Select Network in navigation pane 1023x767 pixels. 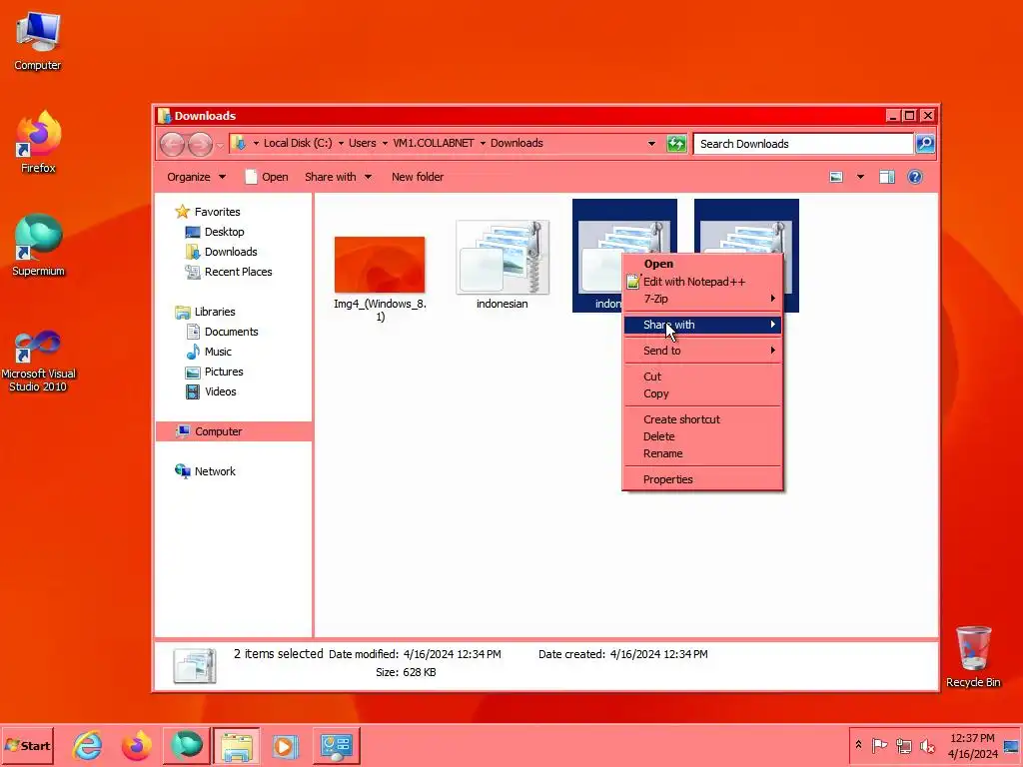[205, 471]
